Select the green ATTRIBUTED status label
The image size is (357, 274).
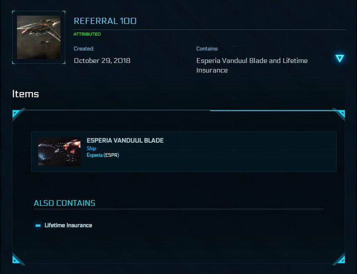click(87, 34)
